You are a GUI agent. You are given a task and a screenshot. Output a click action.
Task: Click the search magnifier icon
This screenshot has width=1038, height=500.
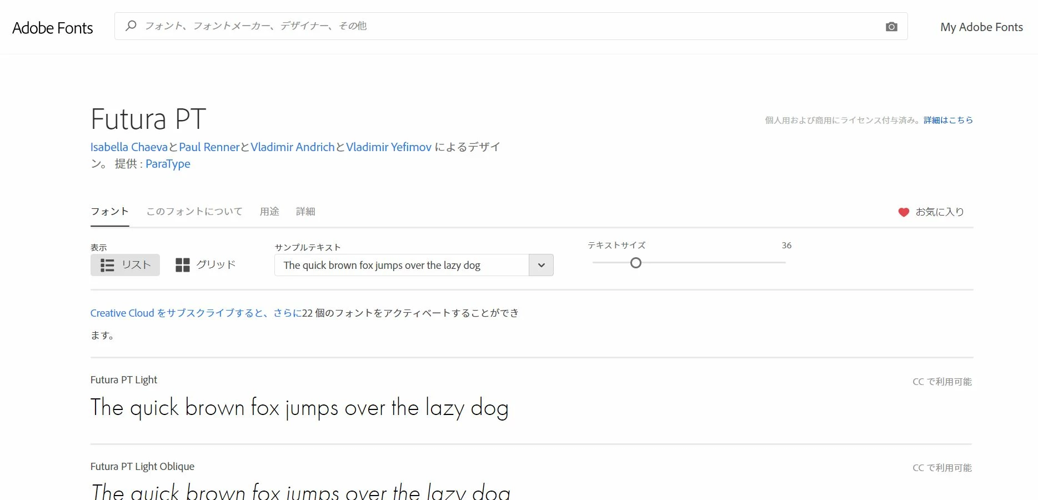point(131,26)
